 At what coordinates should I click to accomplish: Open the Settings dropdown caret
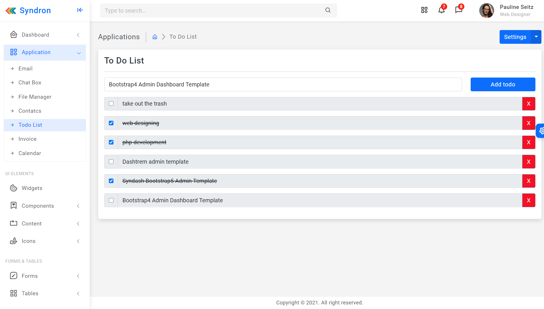(536, 37)
